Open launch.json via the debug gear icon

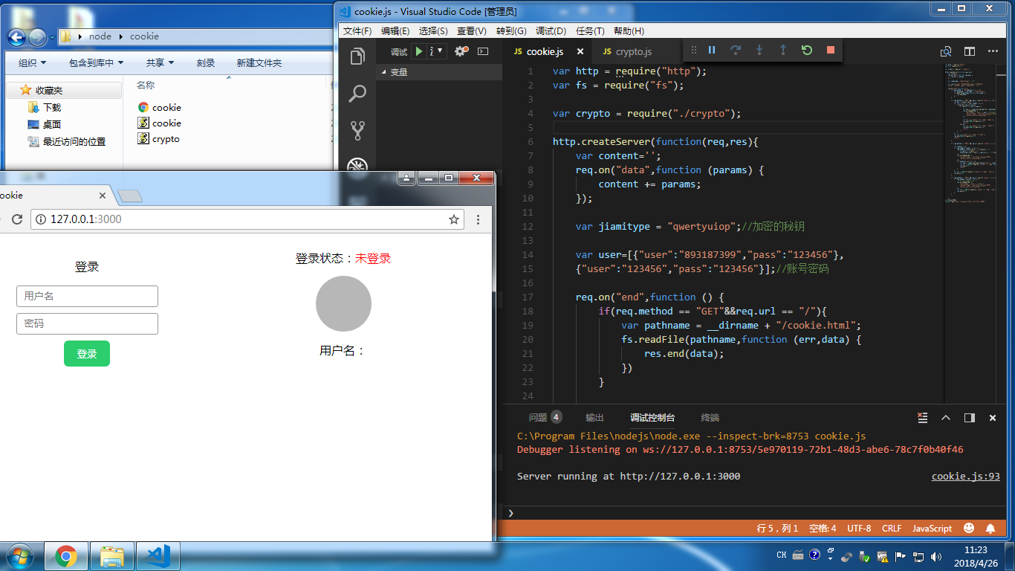coord(461,51)
